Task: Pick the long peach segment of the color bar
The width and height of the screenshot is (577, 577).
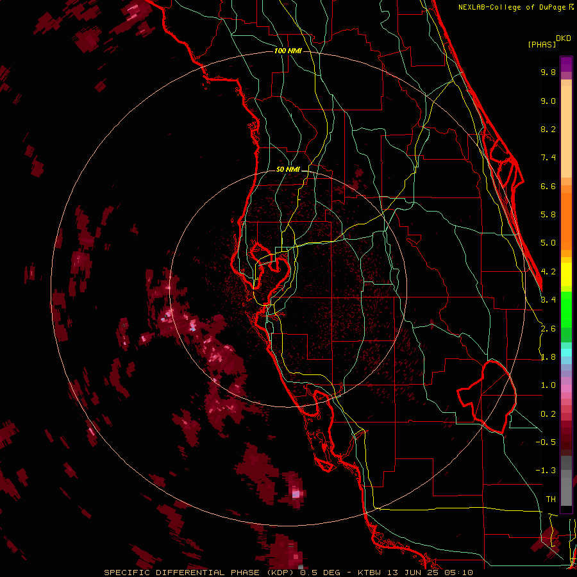Action: pos(566,131)
